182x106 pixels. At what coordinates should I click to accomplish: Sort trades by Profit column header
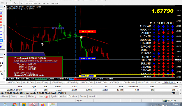(x=176, y=86)
